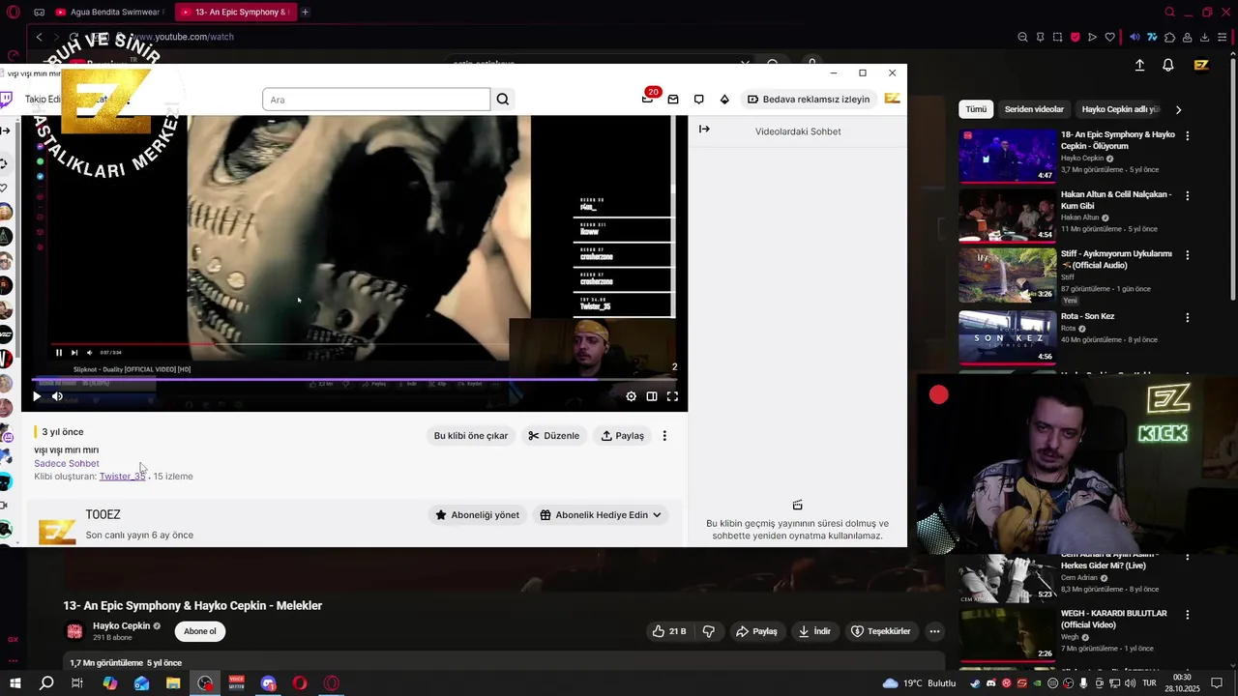The height and width of the screenshot is (696, 1238).
Task: Open options menu for 'WEGH - KARARDI BULUTLAR'
Action: 1188,614
